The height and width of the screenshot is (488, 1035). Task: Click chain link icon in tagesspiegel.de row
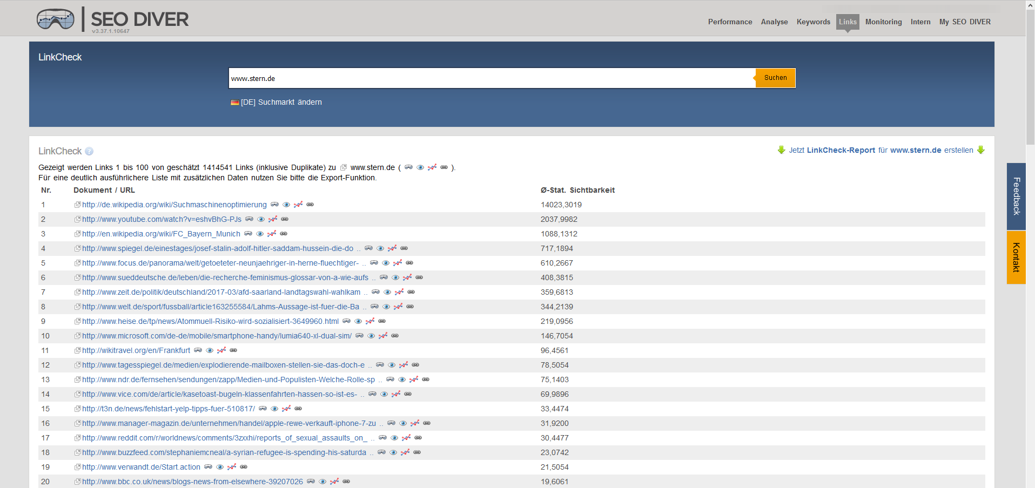coord(415,365)
